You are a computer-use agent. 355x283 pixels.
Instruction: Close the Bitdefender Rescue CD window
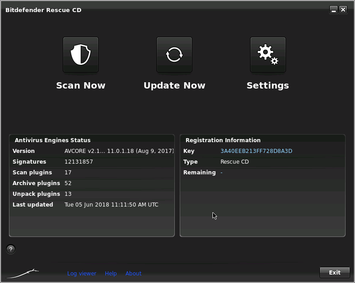[x=343, y=10]
